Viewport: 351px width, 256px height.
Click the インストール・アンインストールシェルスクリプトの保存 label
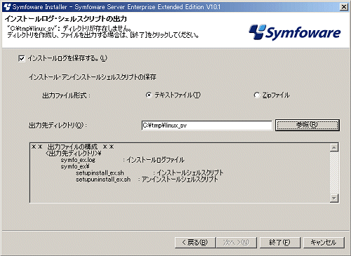93,77
